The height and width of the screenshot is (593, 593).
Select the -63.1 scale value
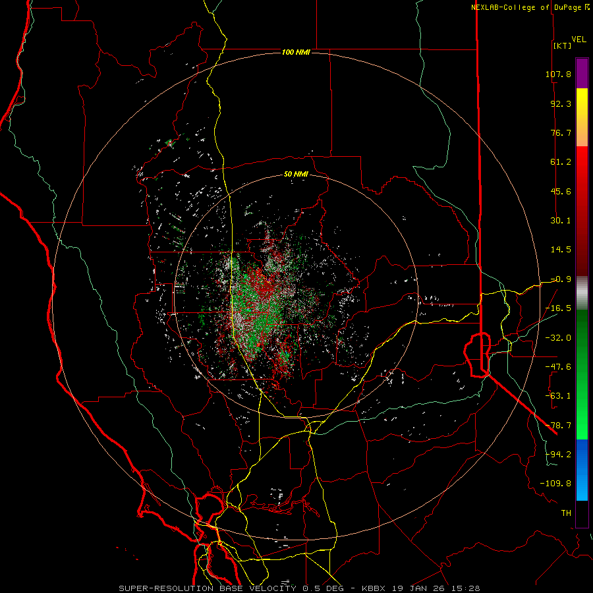pos(558,396)
